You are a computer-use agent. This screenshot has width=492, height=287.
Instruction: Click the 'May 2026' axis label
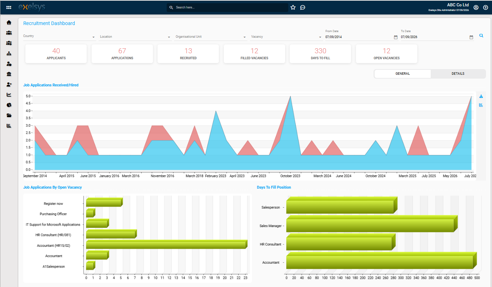coord(450,176)
